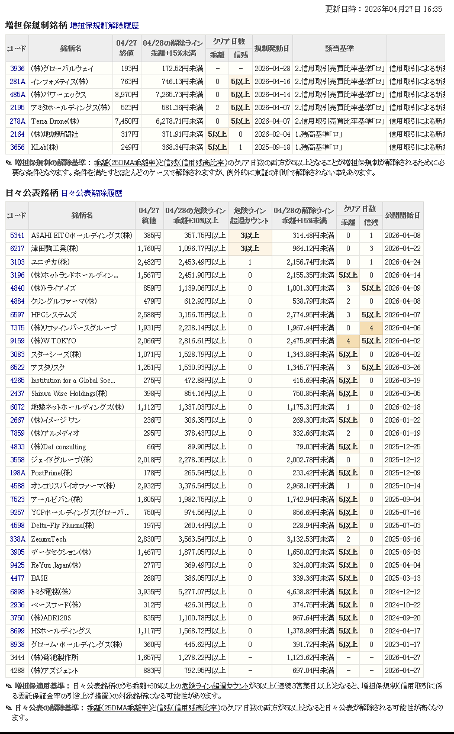Open code 3656 for KLab
Screen dimensions: 454x734
tap(17, 147)
